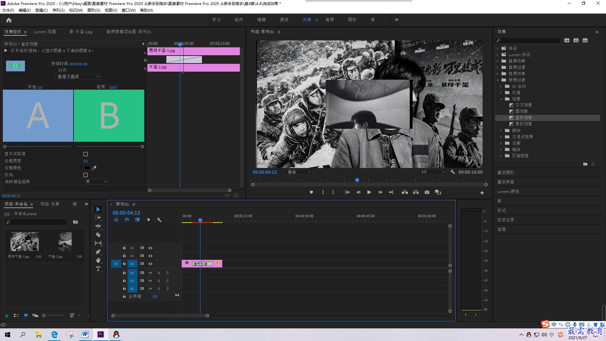
Task: Enable the Reverse checkbox
Action: tap(86, 175)
